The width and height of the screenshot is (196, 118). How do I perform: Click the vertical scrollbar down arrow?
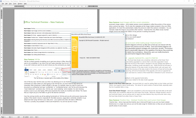(x=195, y=113)
